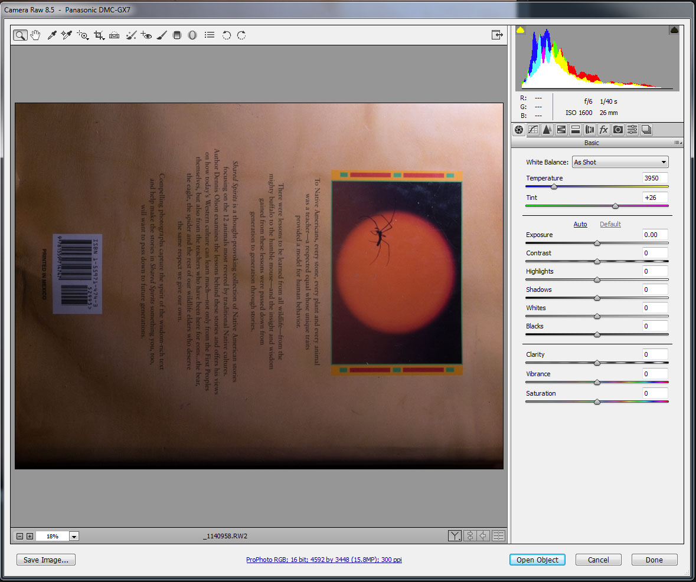Rotate image 90 degrees counterclockwise
696x582 pixels.
tap(226, 35)
